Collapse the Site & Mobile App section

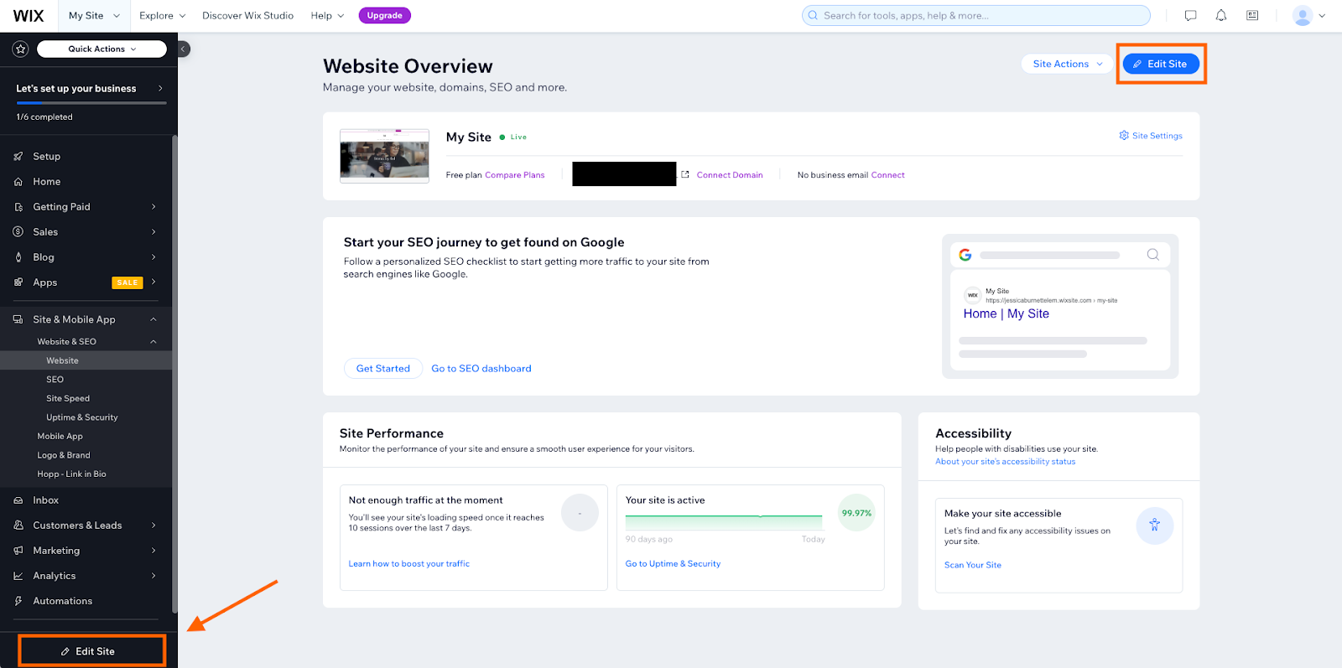coord(153,319)
